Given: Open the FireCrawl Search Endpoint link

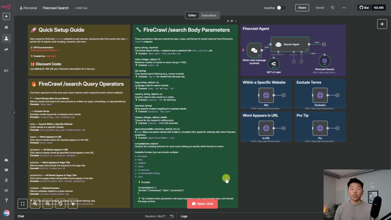Looking at the screenshot, I should pyautogui.click(x=44, y=50).
